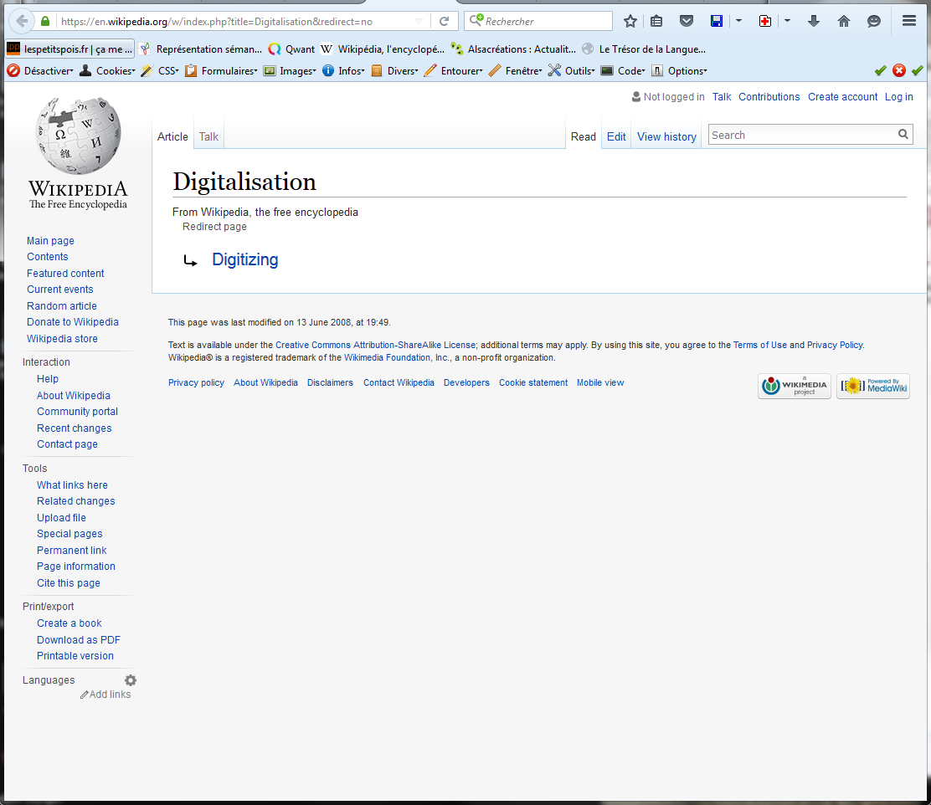Click the search magnifier icon in Wikipedia
The height and width of the screenshot is (805, 931).
click(x=903, y=135)
